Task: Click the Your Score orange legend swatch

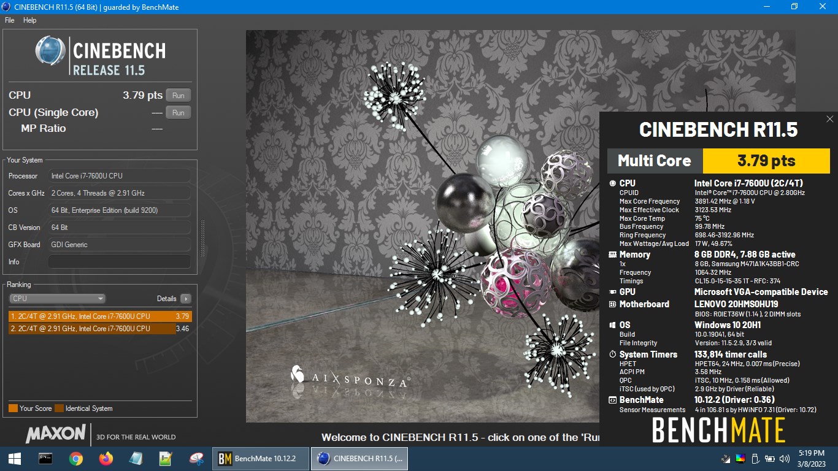Action: point(13,408)
